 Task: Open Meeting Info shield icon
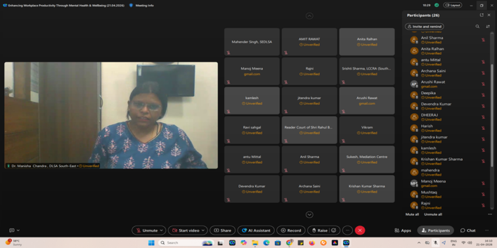tap(131, 6)
